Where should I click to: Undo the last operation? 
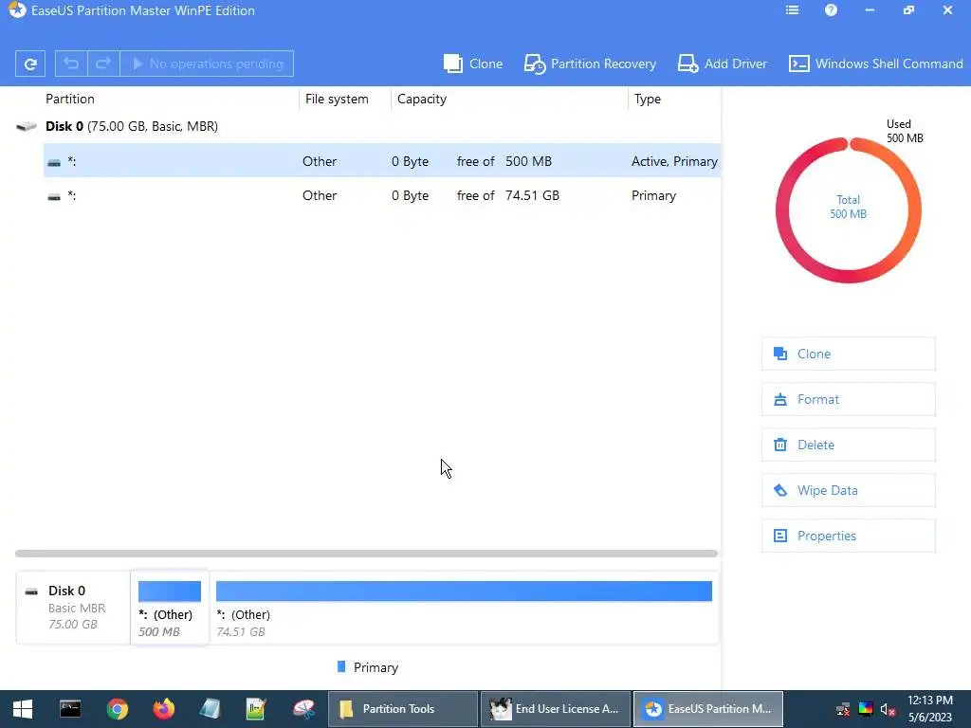point(71,64)
